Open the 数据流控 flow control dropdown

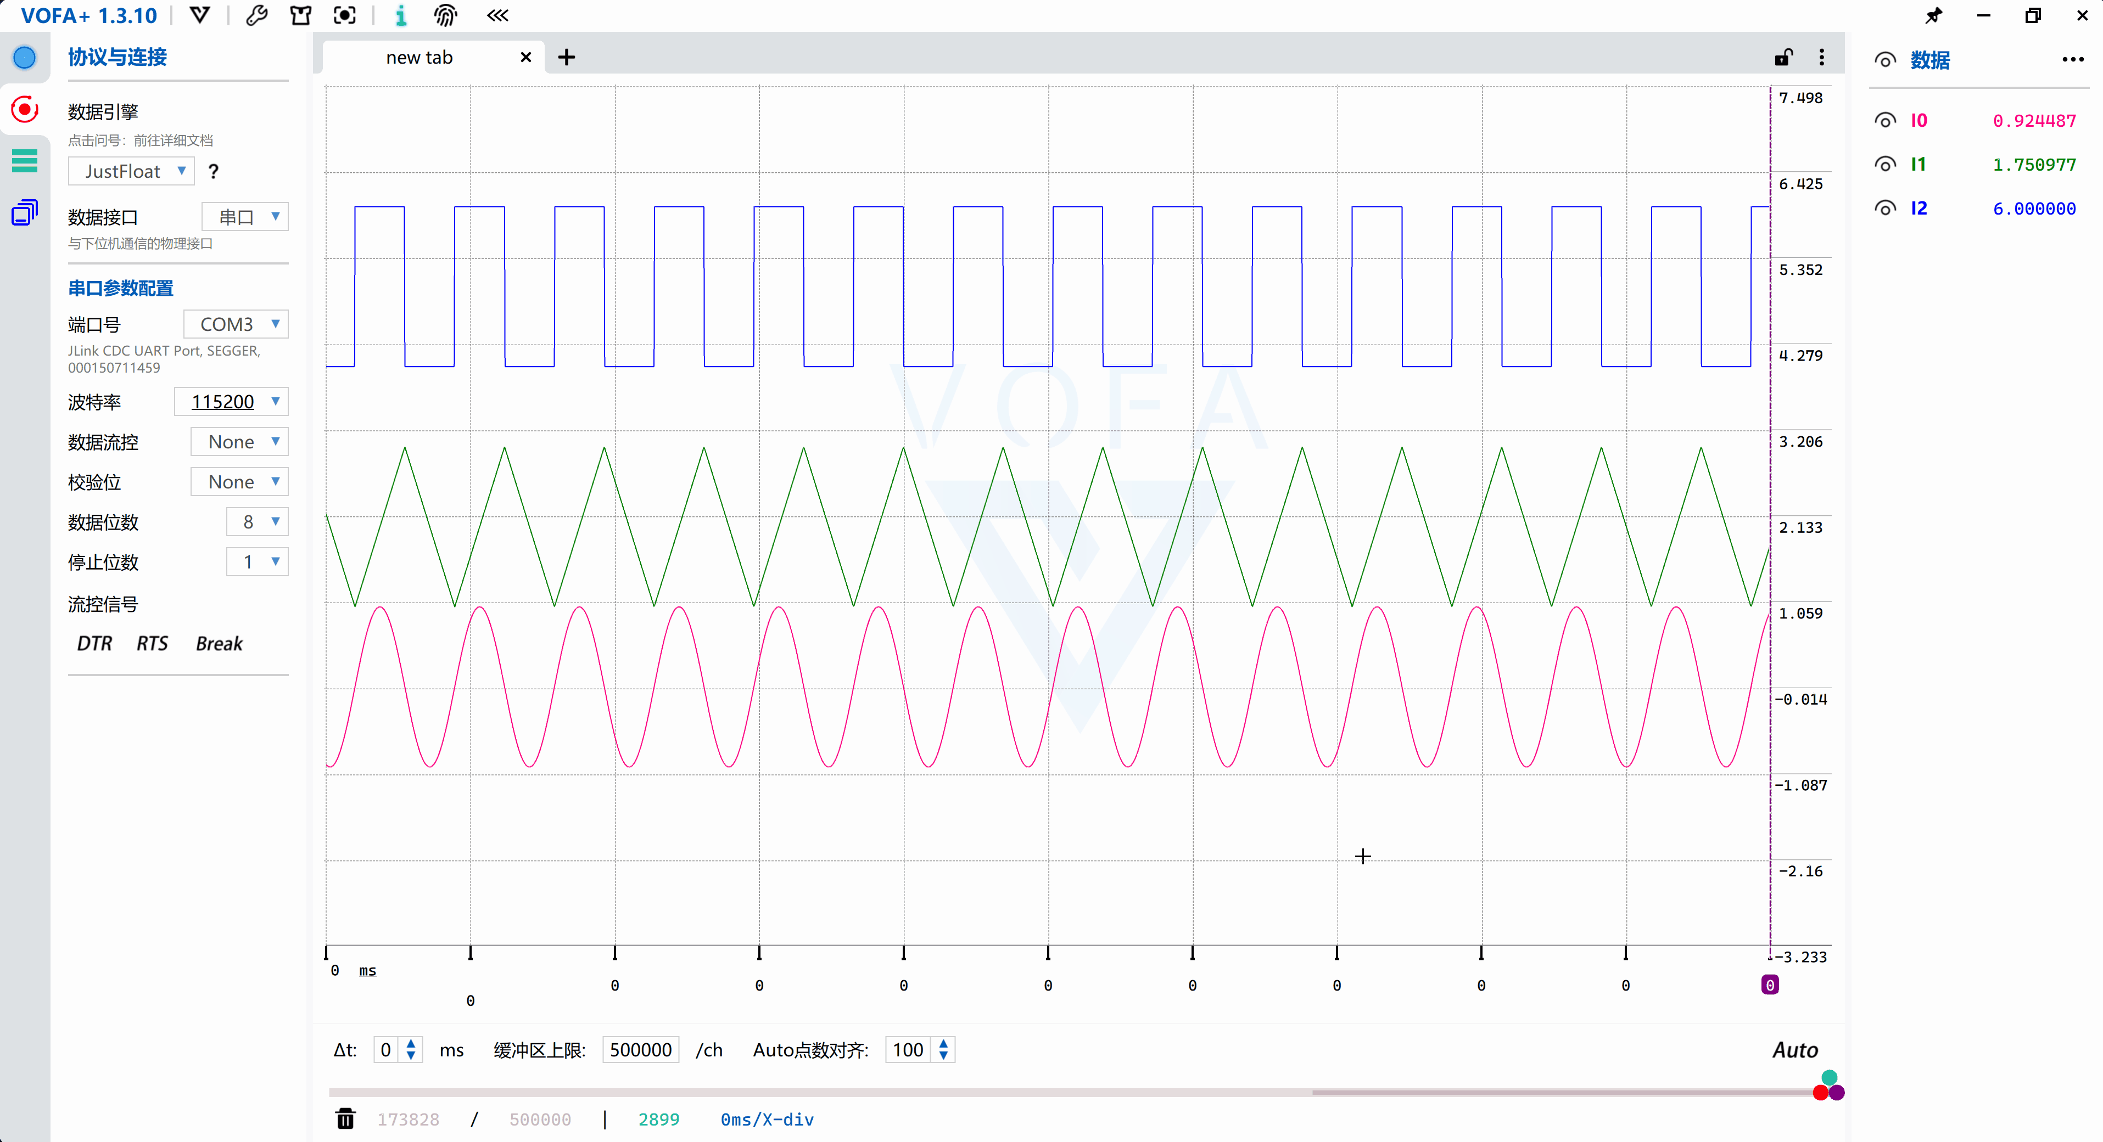click(x=239, y=441)
